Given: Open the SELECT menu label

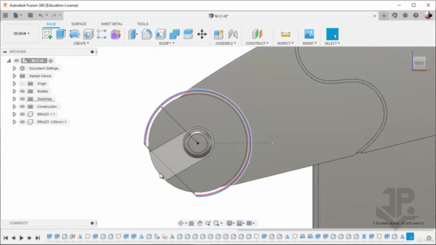Looking at the screenshot, I should click(332, 44).
